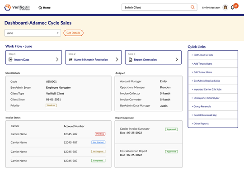Click the client code ADA001
Viewport: 244px width, 171px height.
(51, 81)
